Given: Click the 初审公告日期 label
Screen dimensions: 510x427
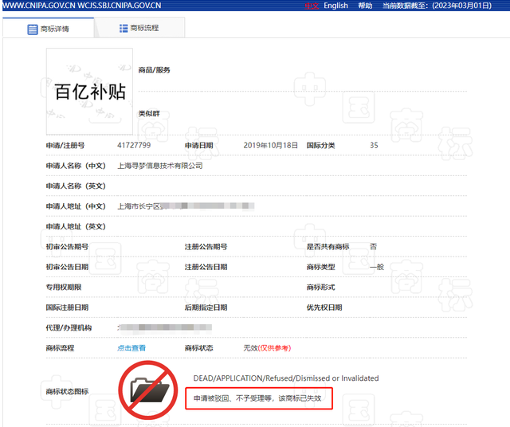Looking at the screenshot, I should pos(67,267).
